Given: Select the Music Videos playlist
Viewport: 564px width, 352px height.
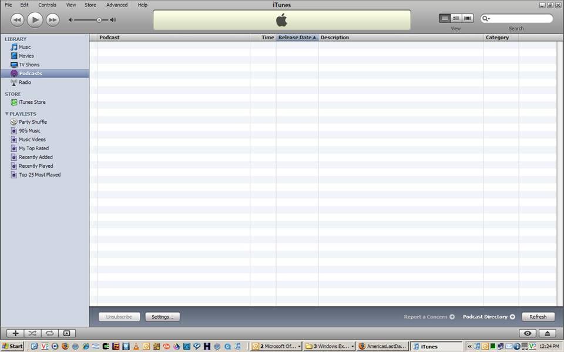Looking at the screenshot, I should pyautogui.click(x=45, y=140).
